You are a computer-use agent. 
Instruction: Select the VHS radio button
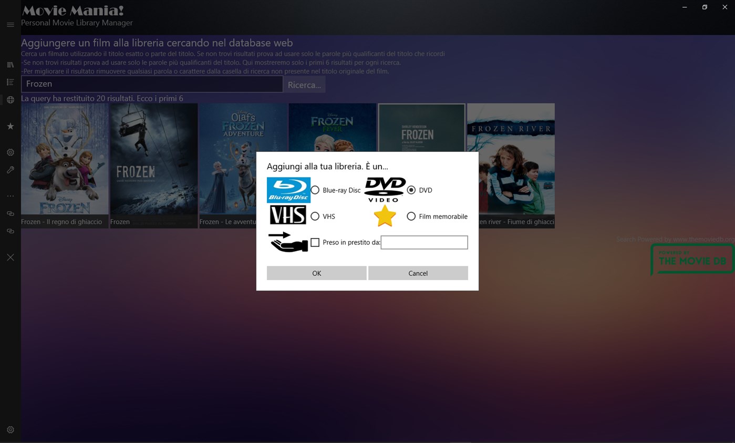pos(315,216)
